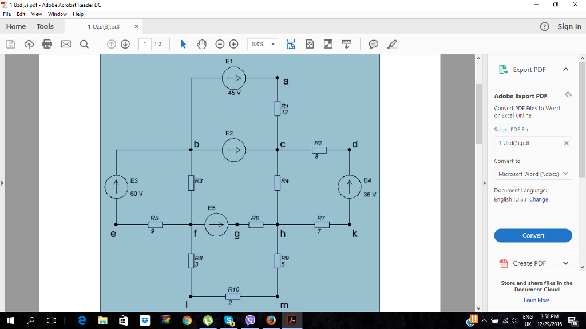Image resolution: width=586 pixels, height=329 pixels.
Task: Open the Learn More link
Action: pyautogui.click(x=536, y=300)
